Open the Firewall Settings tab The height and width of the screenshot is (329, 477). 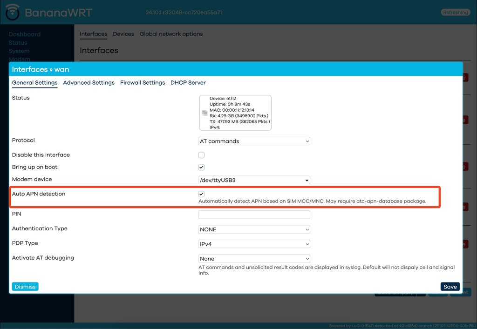pyautogui.click(x=143, y=83)
